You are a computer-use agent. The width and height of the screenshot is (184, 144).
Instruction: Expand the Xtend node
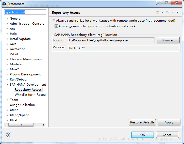click(7, 110)
